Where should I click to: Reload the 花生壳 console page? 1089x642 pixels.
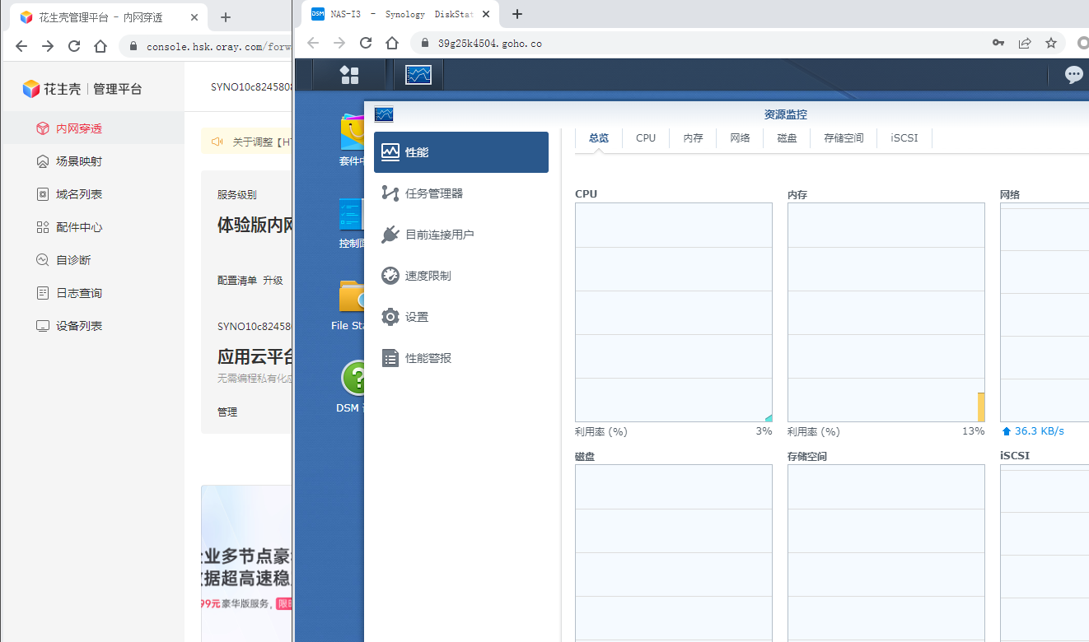click(x=74, y=46)
